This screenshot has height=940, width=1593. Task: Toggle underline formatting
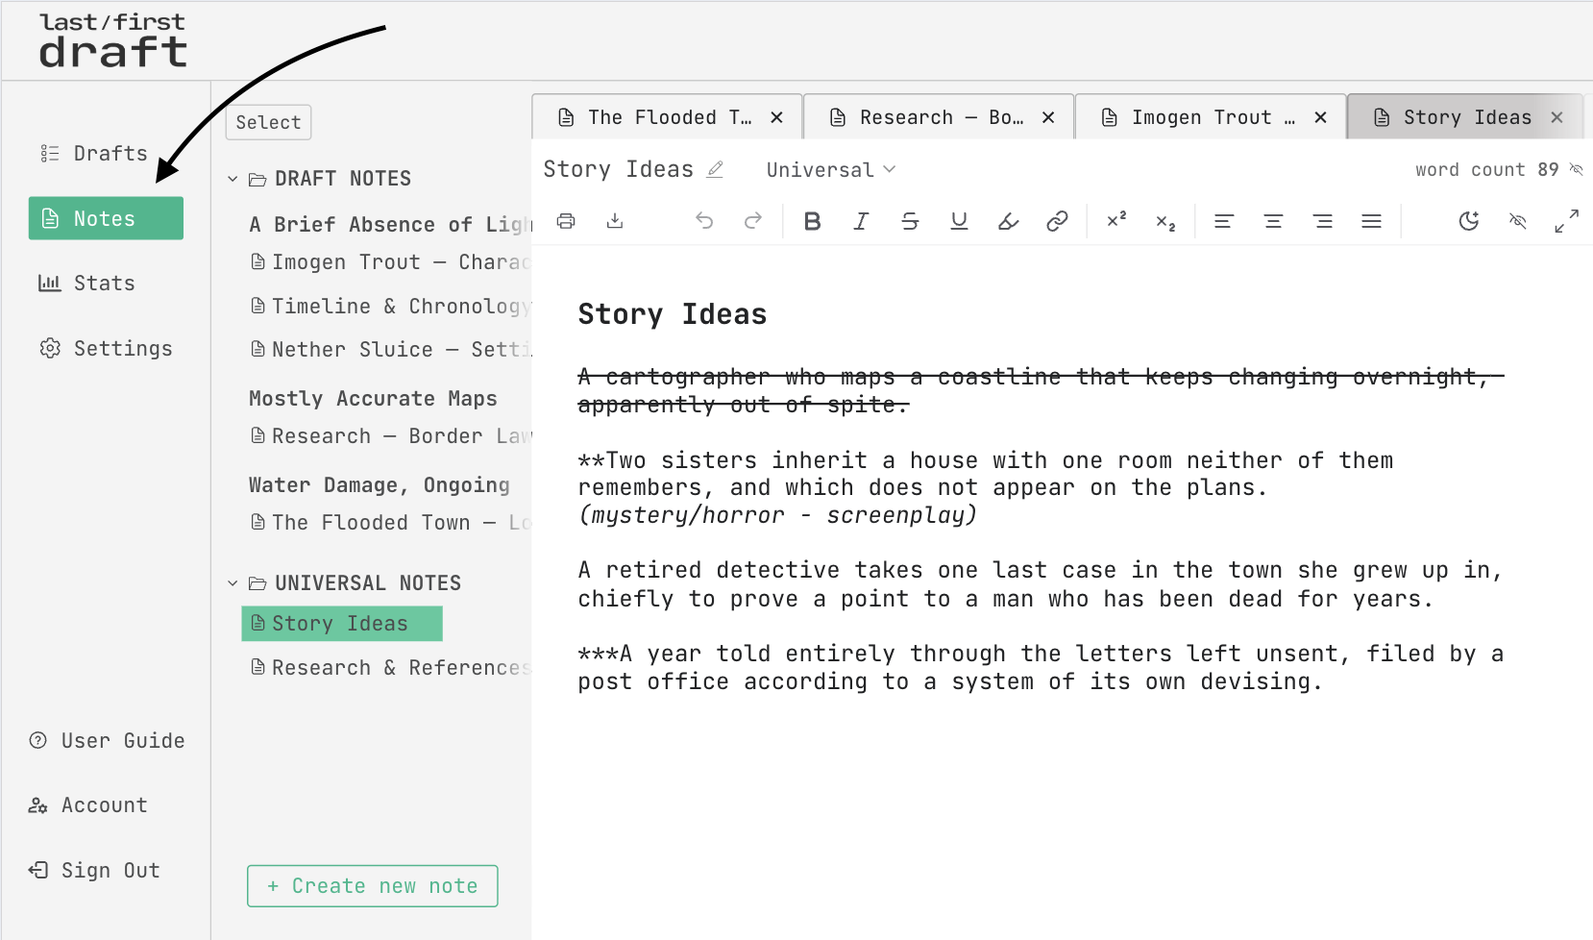[x=959, y=221]
